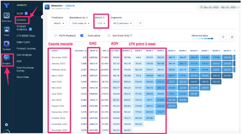
Task: Select Sales Cycle menu item
Action: [x=23, y=42]
